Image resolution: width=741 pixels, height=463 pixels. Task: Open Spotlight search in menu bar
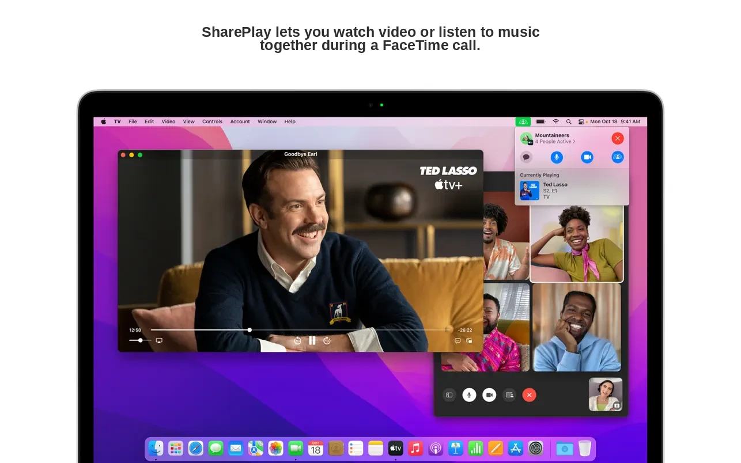pos(569,122)
